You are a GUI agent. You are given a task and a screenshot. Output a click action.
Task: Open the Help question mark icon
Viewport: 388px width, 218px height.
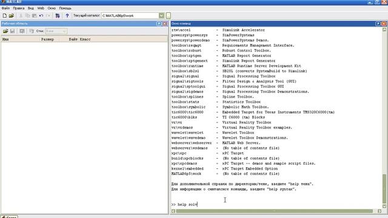[x=67, y=16]
